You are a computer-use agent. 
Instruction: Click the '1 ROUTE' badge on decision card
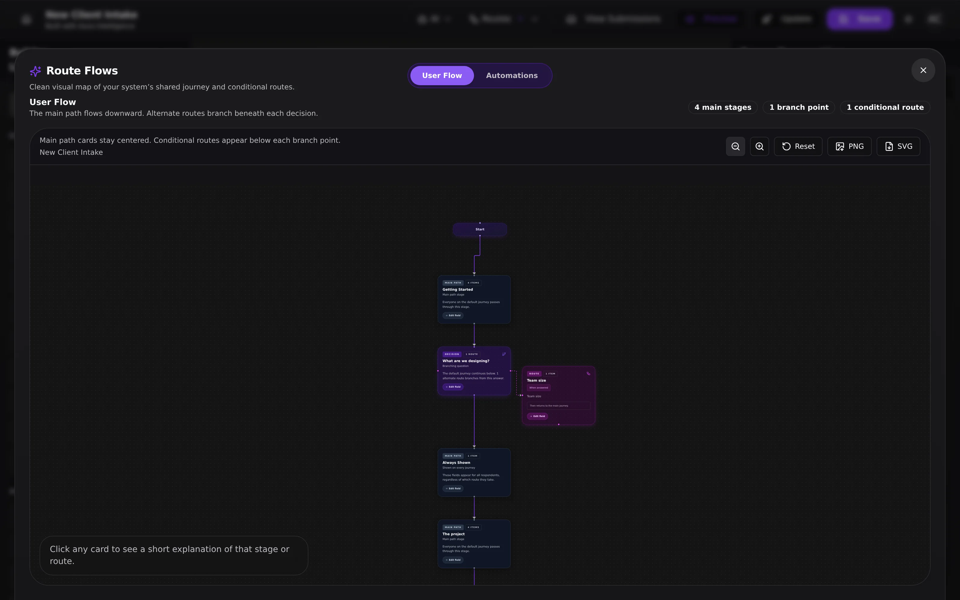(x=472, y=354)
